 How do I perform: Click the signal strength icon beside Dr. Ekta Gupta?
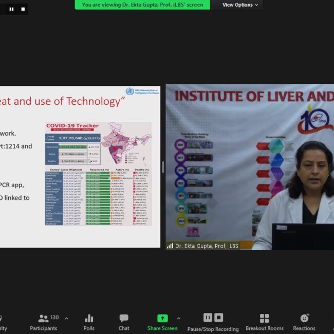coord(170,246)
